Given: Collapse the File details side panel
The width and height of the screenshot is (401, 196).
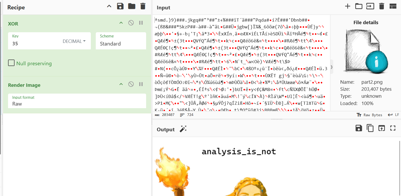Looking at the screenshot, I should [332, 67].
